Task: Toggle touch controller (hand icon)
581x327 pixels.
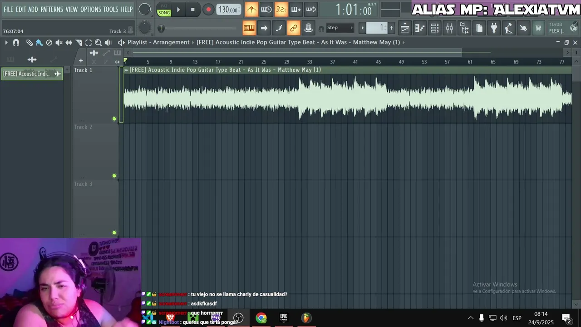Action: 523,28
